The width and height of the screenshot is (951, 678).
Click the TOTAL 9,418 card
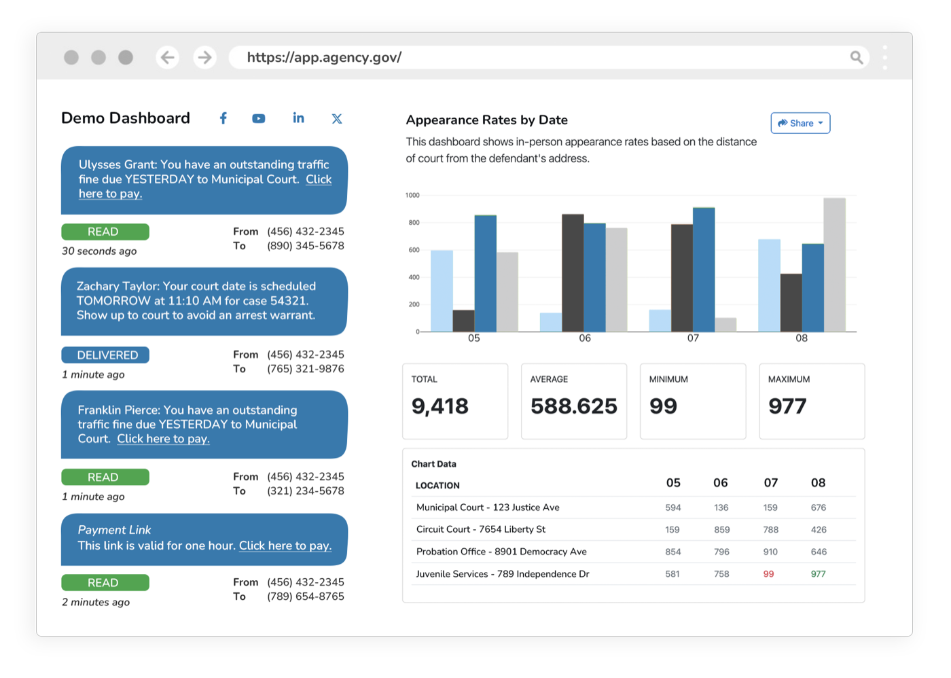pos(455,401)
